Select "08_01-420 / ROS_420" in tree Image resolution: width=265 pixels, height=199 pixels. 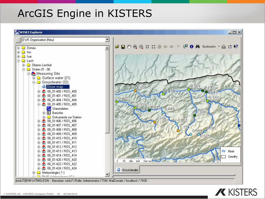coord(62,160)
